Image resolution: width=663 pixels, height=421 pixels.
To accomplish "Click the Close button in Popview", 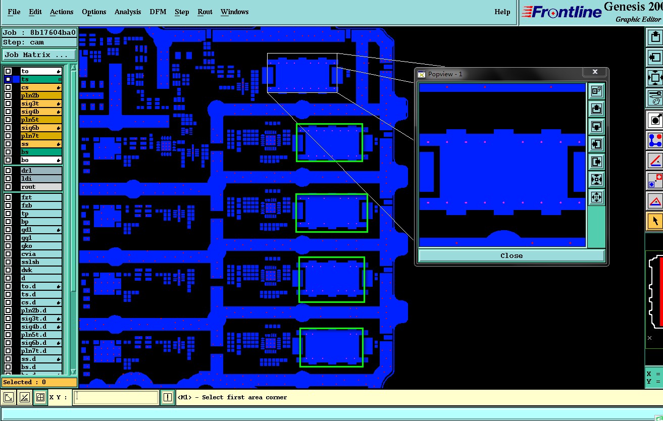I will pyautogui.click(x=512, y=255).
